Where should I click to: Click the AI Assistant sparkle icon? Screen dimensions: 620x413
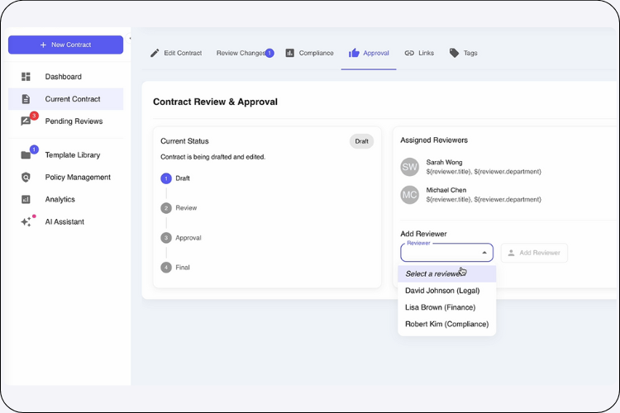coord(26,222)
